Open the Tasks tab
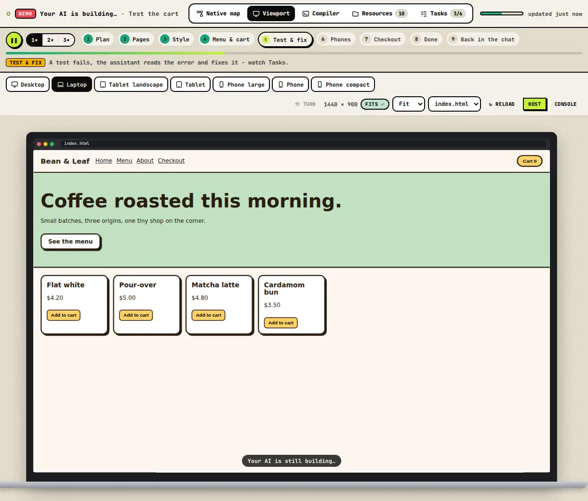588x501 pixels. 442,13
